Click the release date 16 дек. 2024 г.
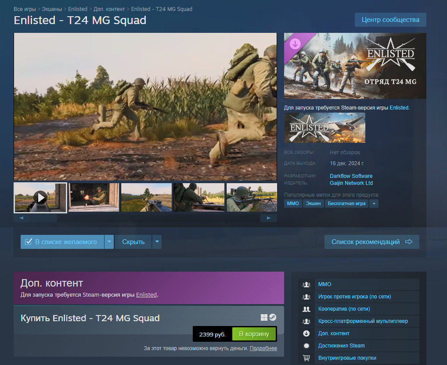Viewport: 447px width, 365px height. tap(347, 163)
